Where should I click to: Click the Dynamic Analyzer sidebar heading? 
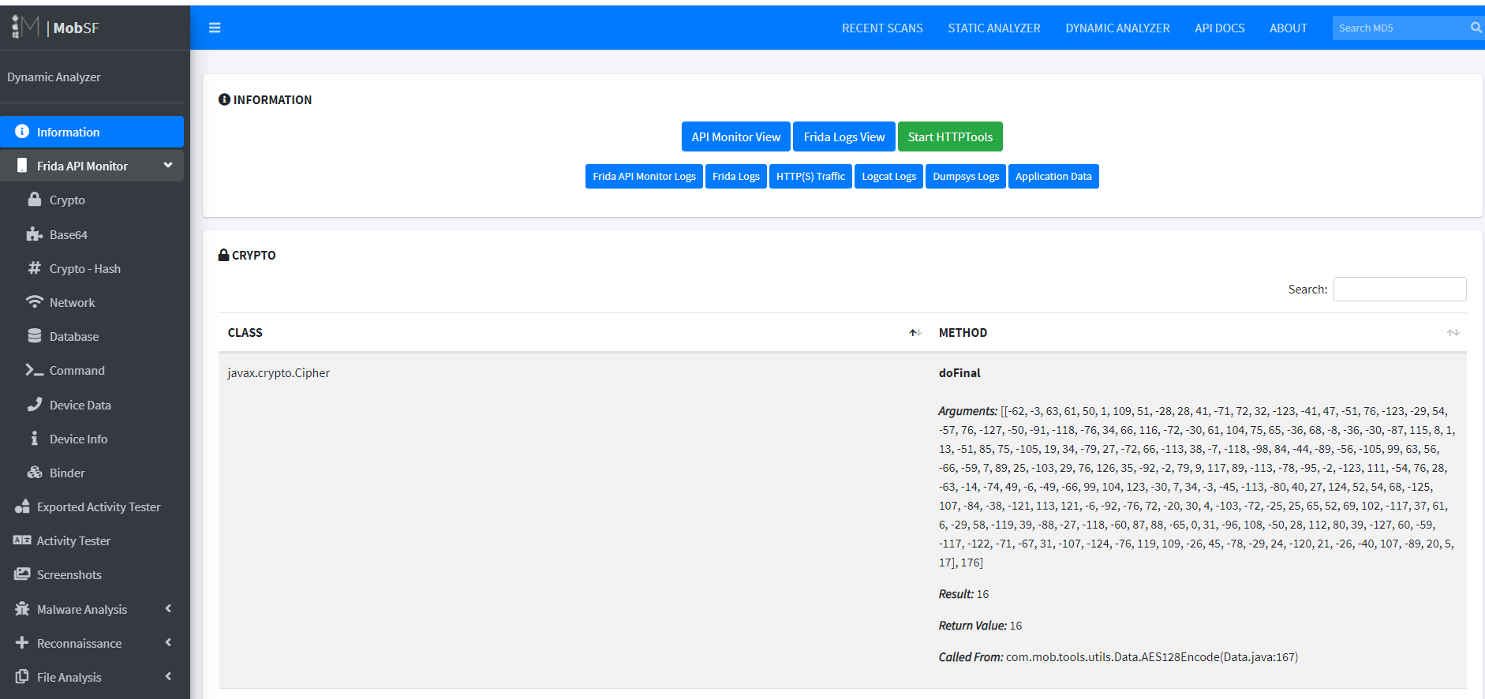pos(54,77)
